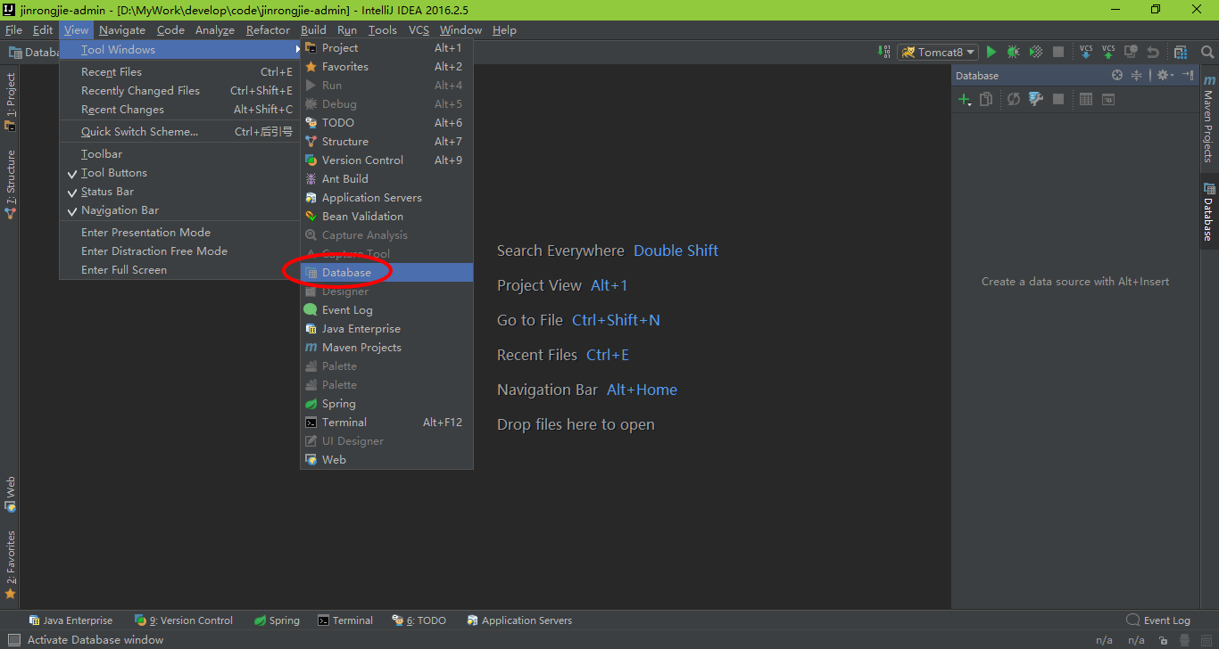Open the Database panel gear settings dropdown
Viewport: 1219px width, 649px height.
point(1165,76)
